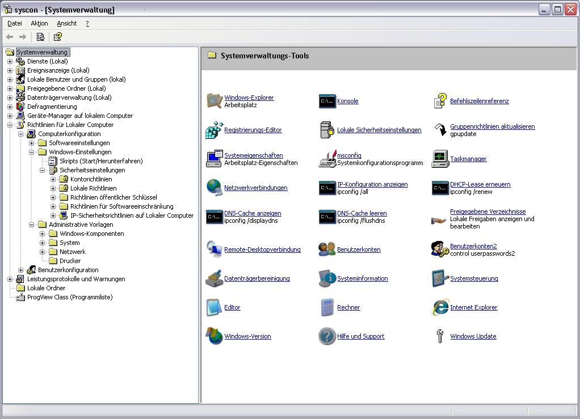Collapse the Computerkonfiguration node
Image resolution: width=580 pixels, height=419 pixels.
20,134
